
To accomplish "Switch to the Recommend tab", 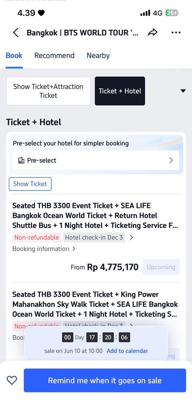I will click(x=54, y=56).
